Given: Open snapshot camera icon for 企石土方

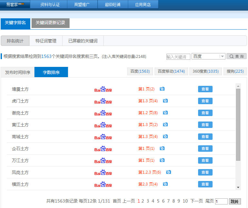Looking at the screenshot, I should pyautogui.click(x=162, y=149).
